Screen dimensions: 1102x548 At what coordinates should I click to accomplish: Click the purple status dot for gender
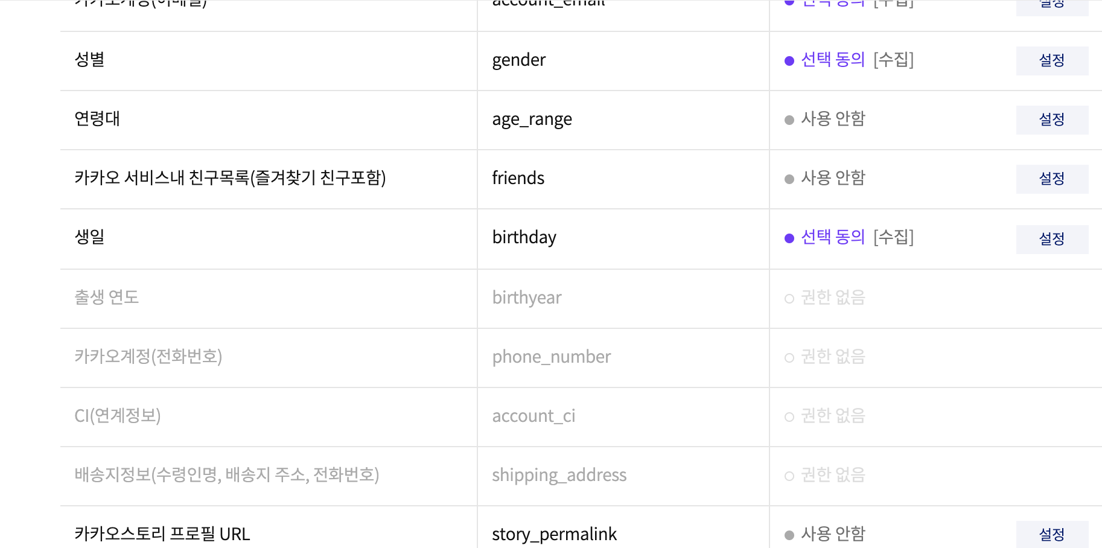click(788, 60)
